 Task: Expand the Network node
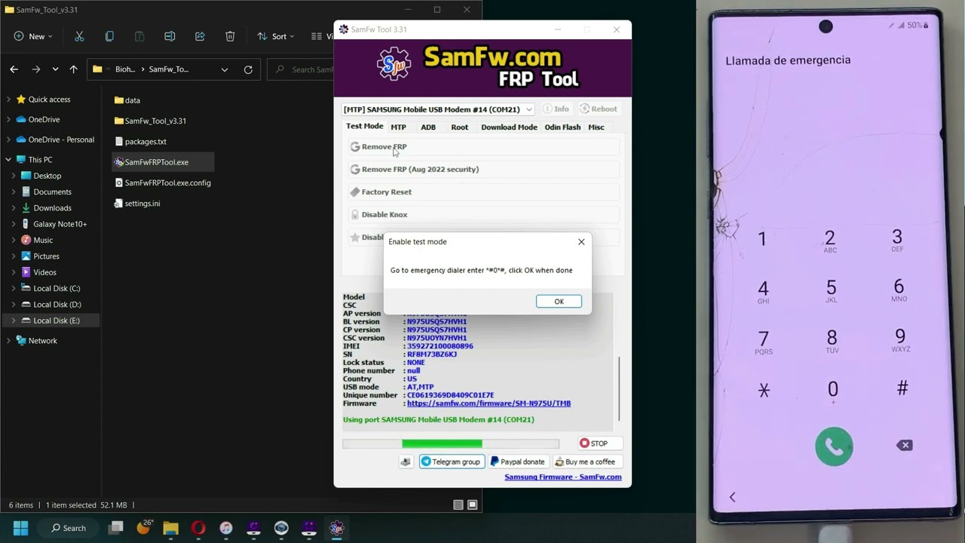pos(8,341)
